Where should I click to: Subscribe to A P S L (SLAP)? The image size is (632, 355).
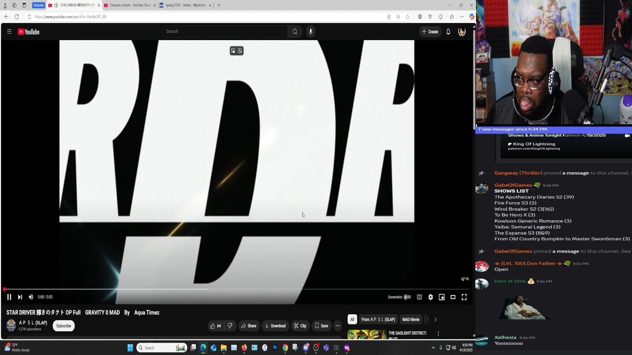point(64,326)
